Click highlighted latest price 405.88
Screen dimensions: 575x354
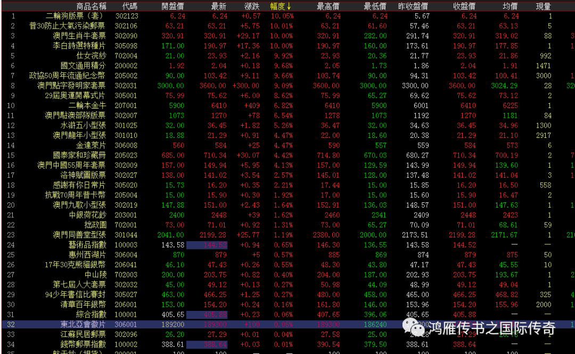[207, 315]
